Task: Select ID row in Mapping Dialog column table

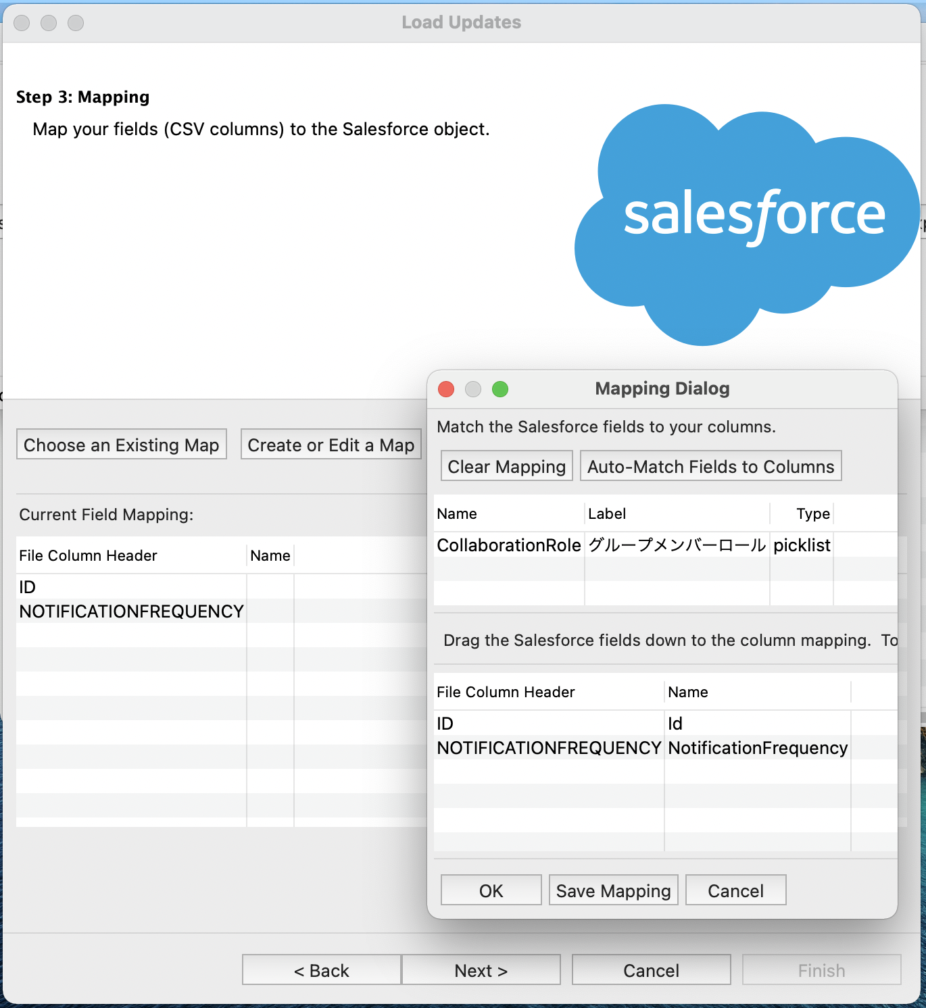Action: [666, 724]
